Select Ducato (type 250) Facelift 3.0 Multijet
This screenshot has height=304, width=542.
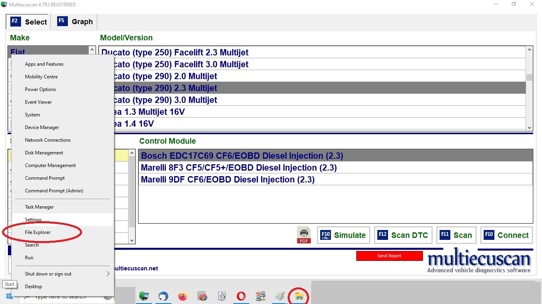313,64
